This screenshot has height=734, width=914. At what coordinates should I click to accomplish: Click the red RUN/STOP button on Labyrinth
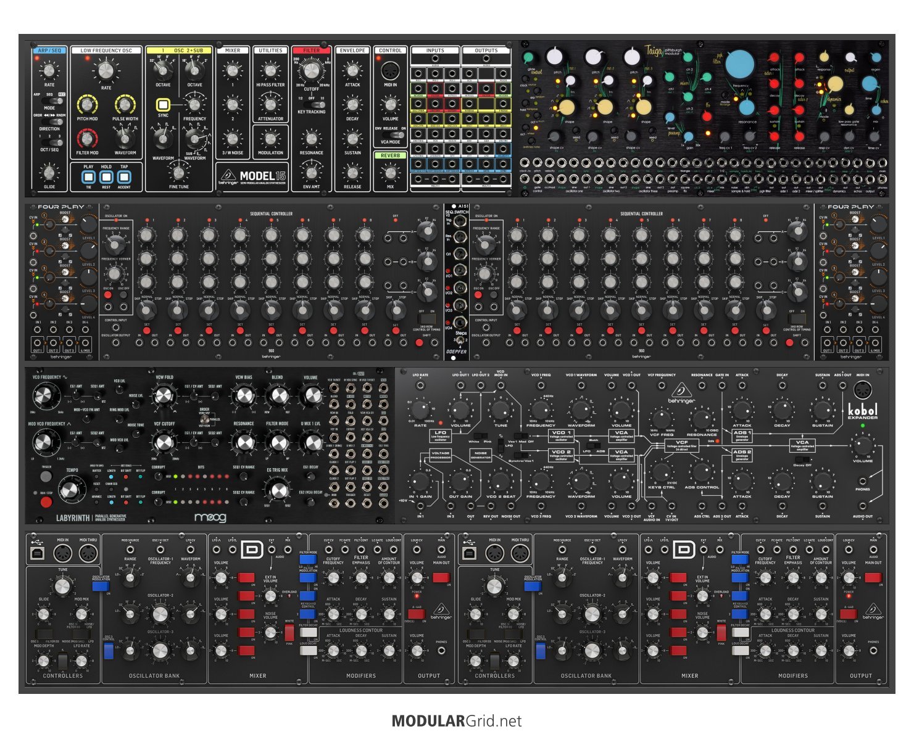click(x=46, y=501)
